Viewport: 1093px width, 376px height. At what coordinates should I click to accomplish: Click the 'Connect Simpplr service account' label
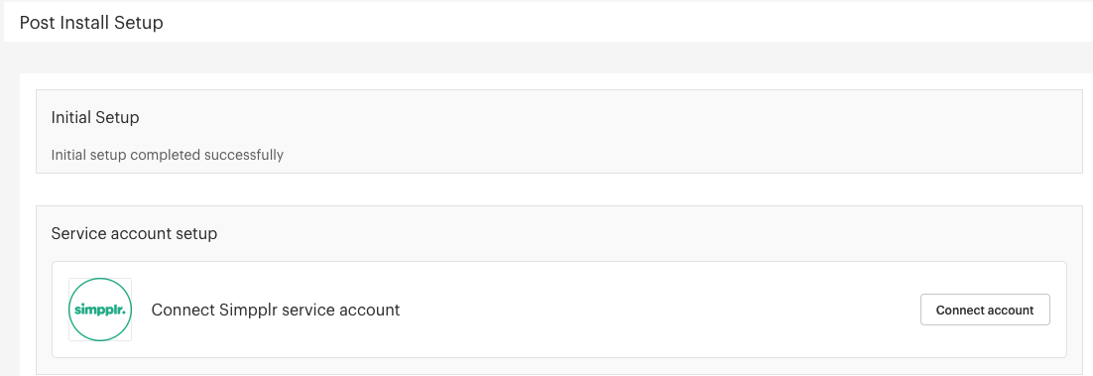click(276, 310)
